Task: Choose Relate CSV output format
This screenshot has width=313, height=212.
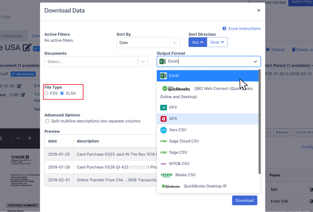Action: click(x=207, y=175)
